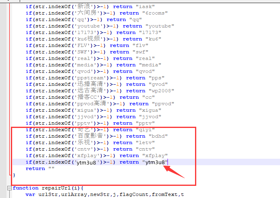280x198 pixels.
Task: Click the line returning "real"
Action: coord(90,58)
